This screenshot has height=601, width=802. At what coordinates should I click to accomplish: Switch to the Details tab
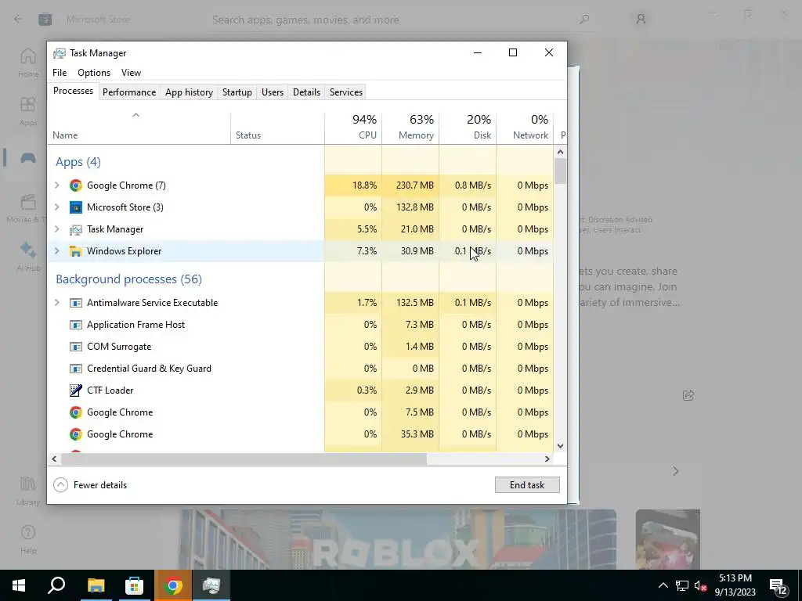(306, 92)
